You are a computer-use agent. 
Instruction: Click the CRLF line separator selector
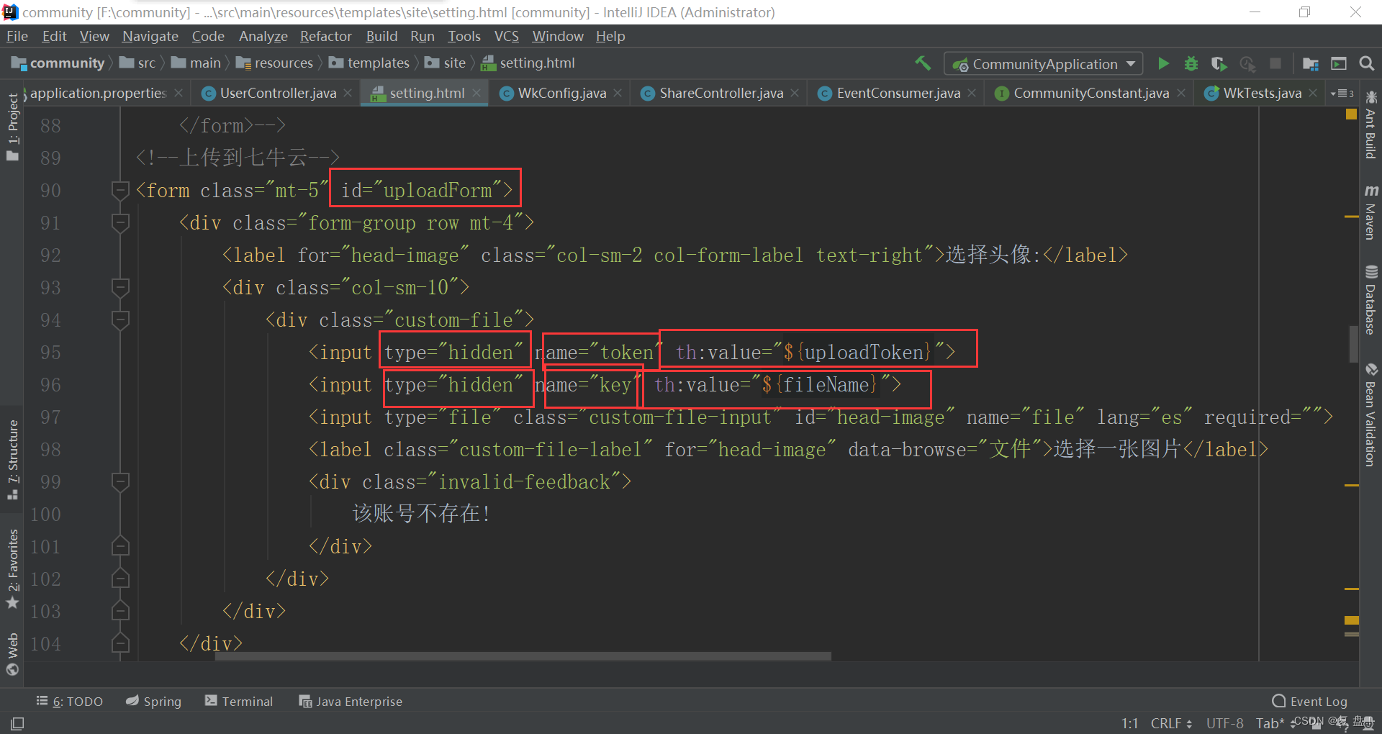1171,723
